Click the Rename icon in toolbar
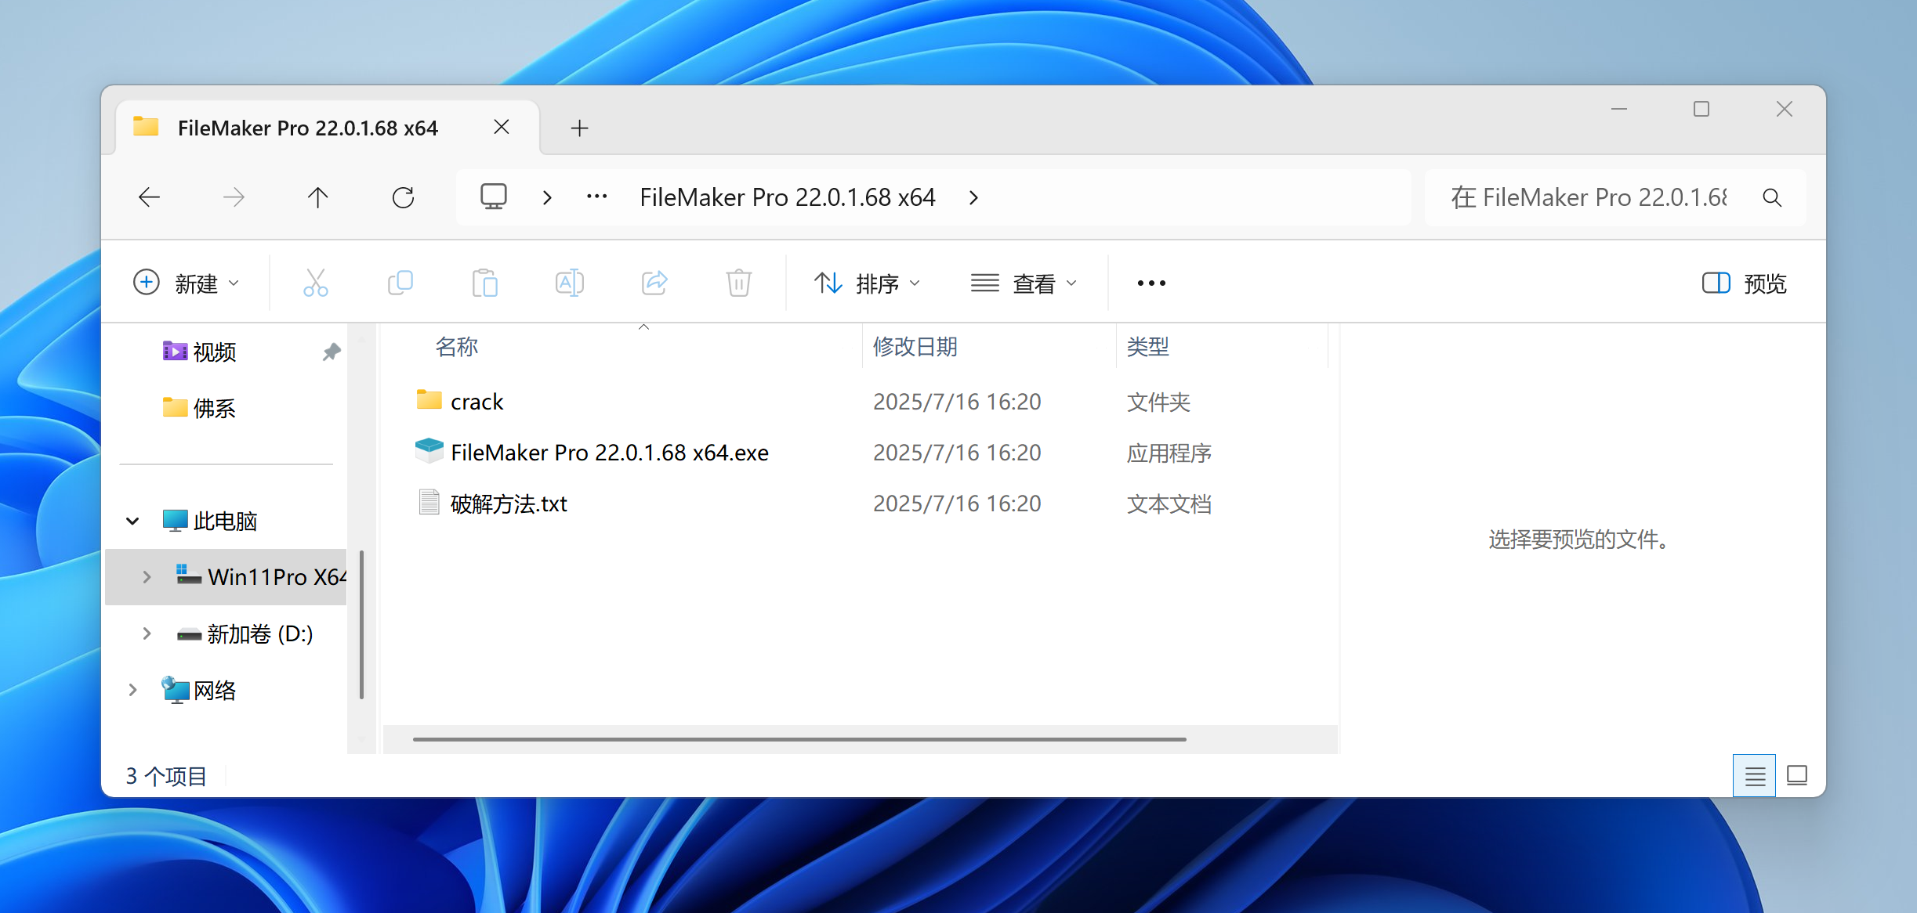 coord(570,283)
